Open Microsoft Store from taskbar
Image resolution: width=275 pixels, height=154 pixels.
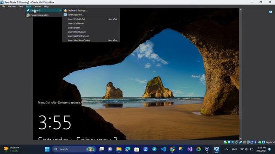click(137, 149)
